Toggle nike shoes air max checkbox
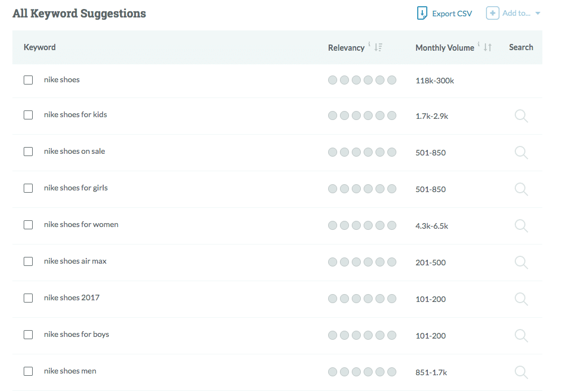 point(28,261)
